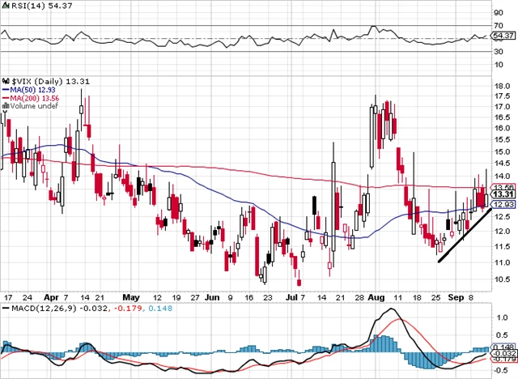The height and width of the screenshot is (379, 518).
Task: Click the red MA(200) legend marker
Action: pos(5,97)
